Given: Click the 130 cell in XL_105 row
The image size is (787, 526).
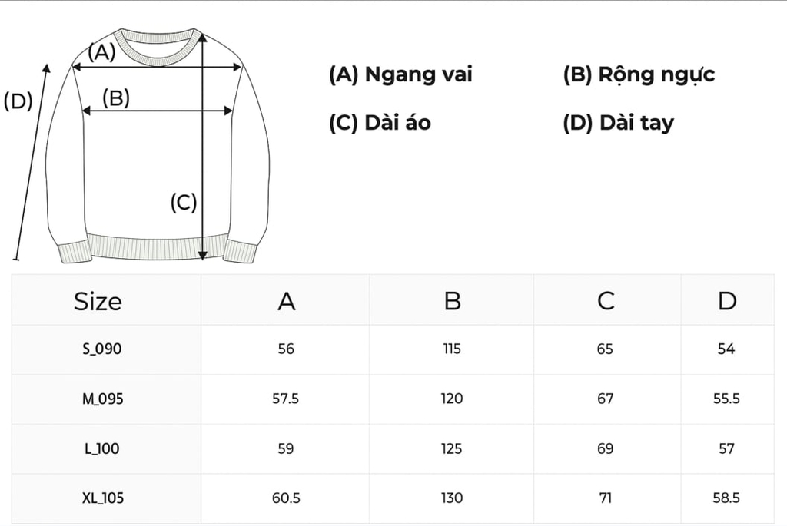Looking at the screenshot, I should [452, 498].
